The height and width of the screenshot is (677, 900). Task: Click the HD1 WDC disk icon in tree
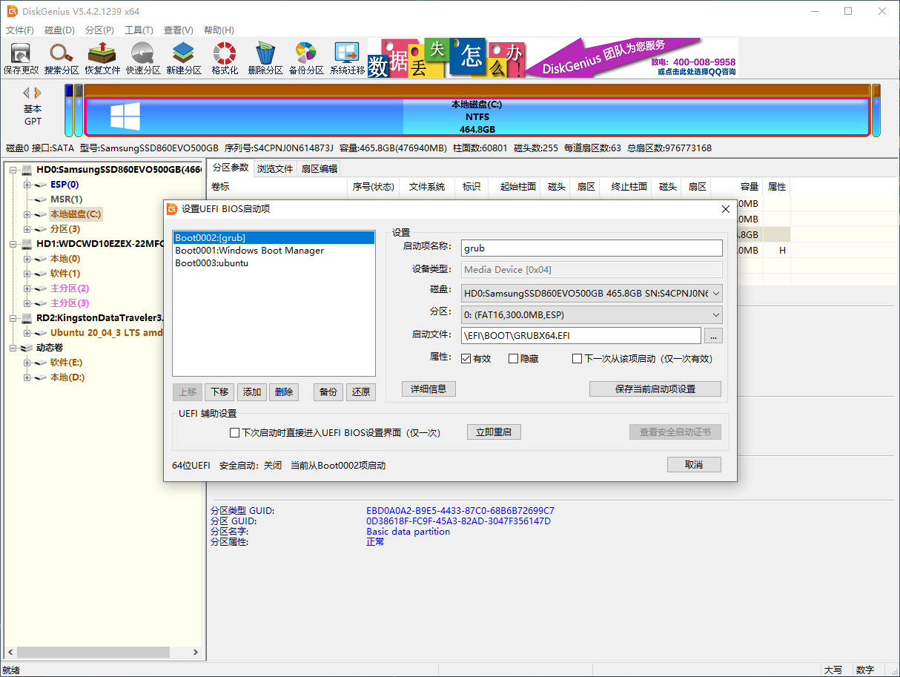[27, 244]
